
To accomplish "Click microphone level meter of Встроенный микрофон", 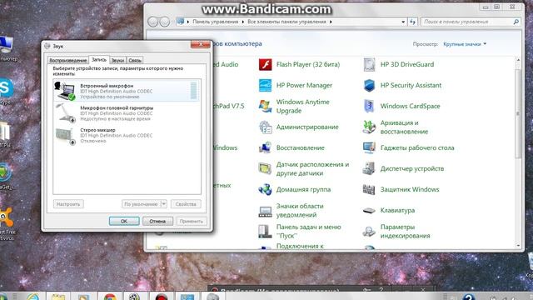I will (193, 91).
